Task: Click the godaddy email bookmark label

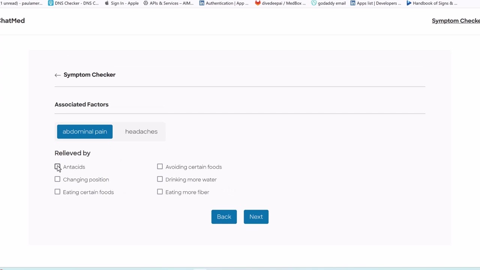Action: pyautogui.click(x=332, y=3)
